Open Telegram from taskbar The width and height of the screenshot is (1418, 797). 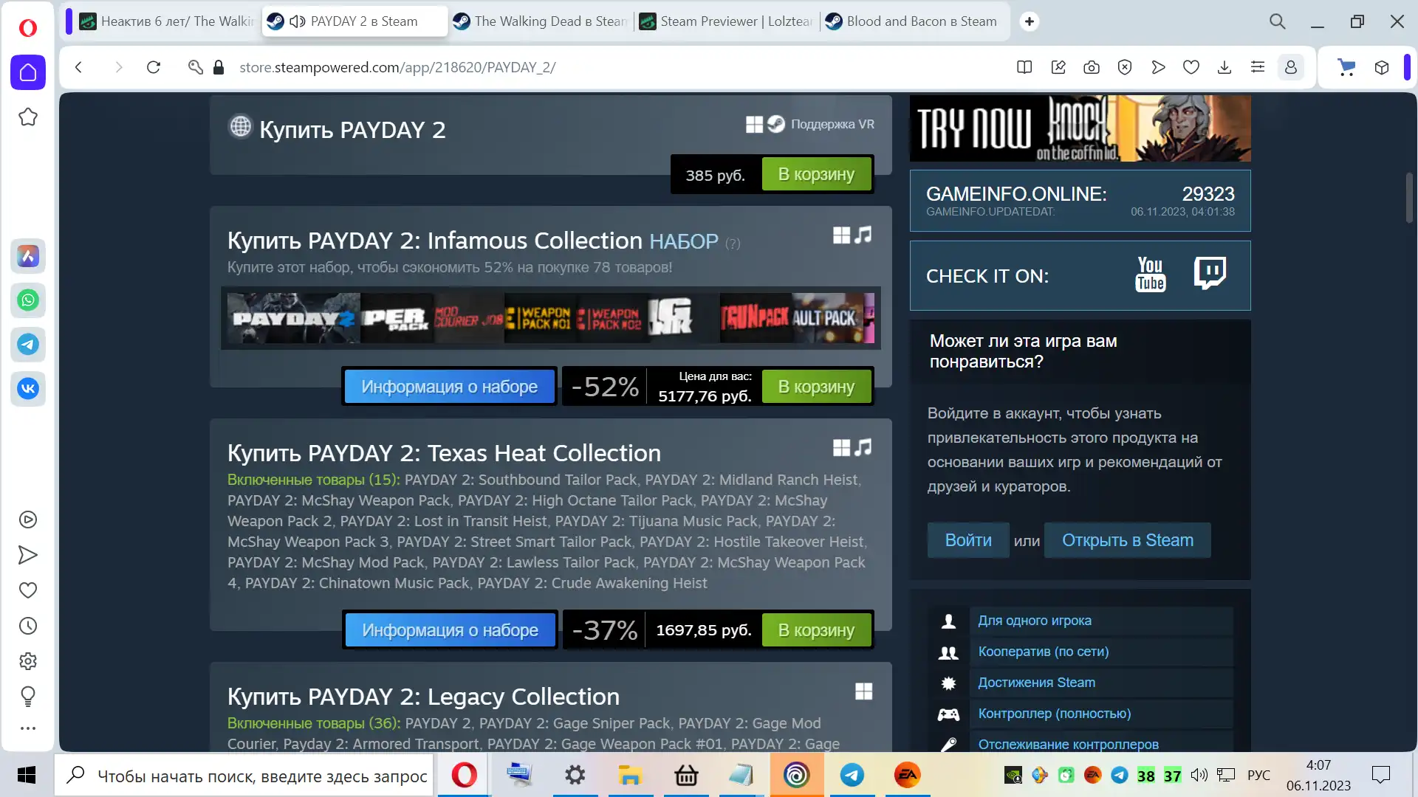[852, 776]
